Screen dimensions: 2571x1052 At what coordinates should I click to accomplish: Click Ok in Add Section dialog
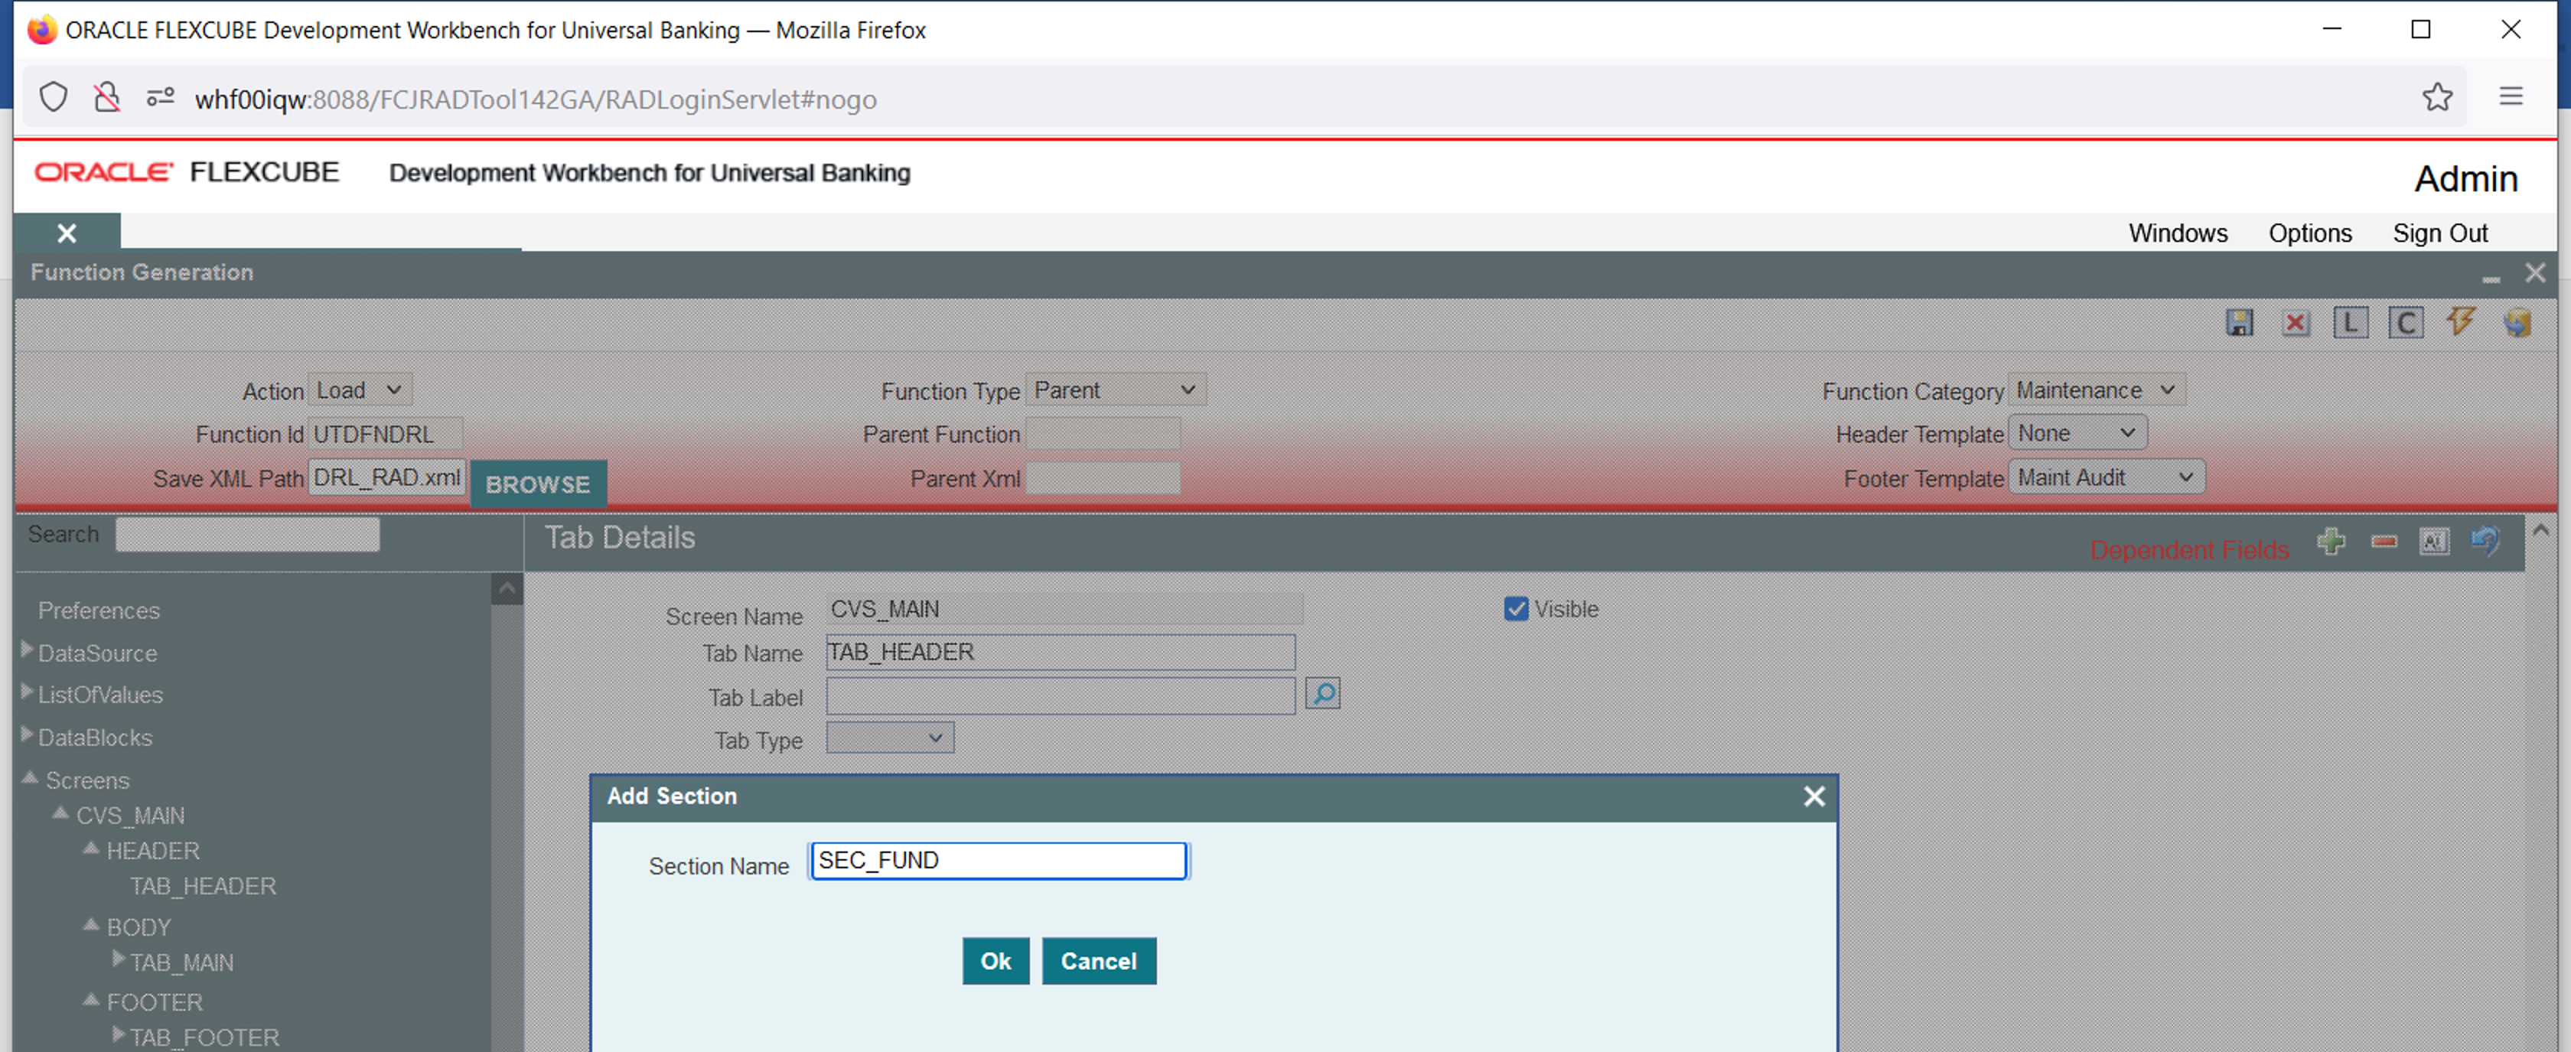pos(994,961)
